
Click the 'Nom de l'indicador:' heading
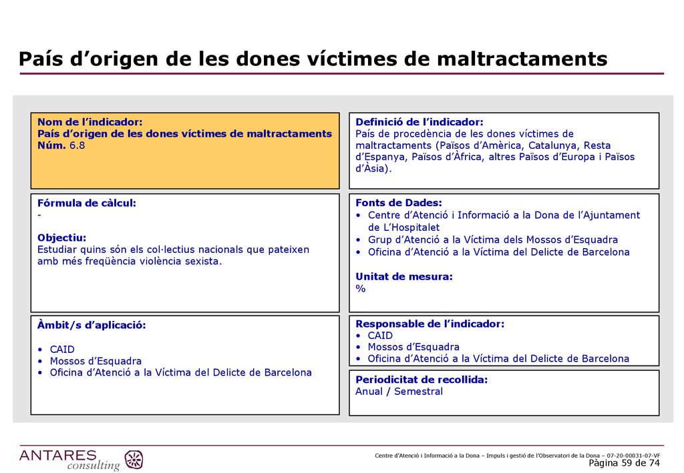[90, 122]
